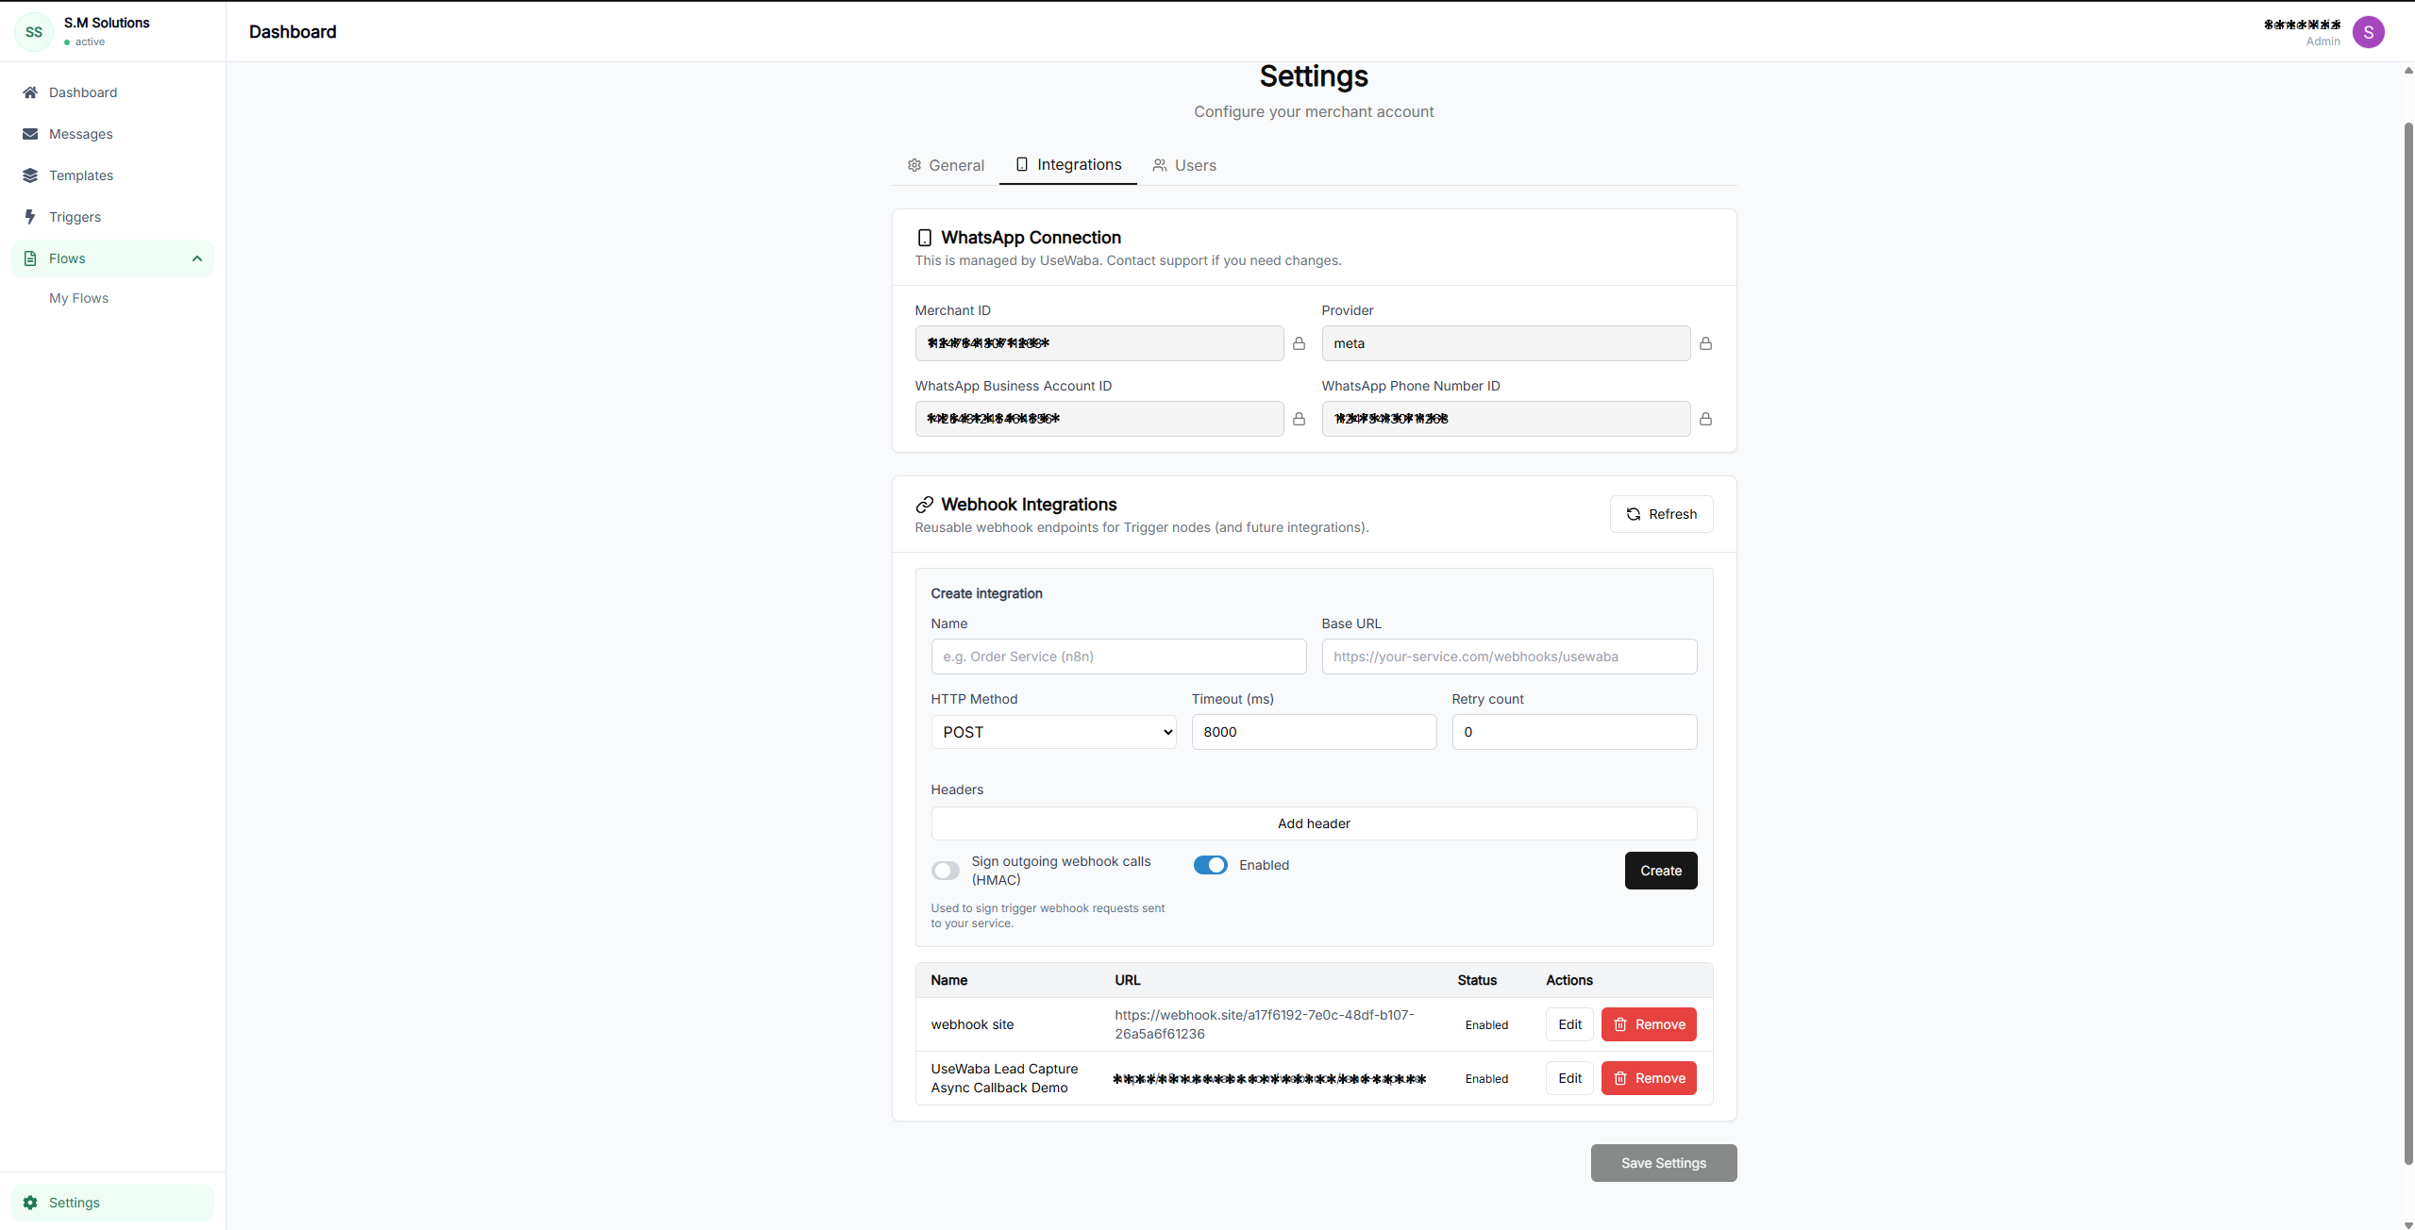Select the Integrations tab
2415x1230 pixels.
(1067, 164)
